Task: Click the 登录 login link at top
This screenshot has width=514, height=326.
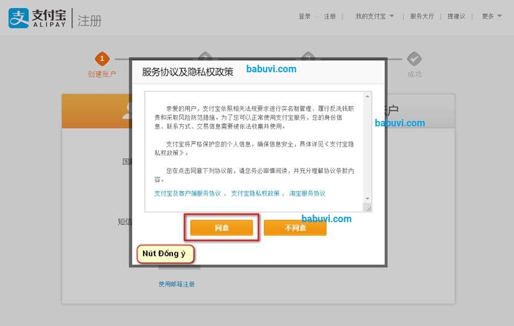Action: click(x=304, y=16)
